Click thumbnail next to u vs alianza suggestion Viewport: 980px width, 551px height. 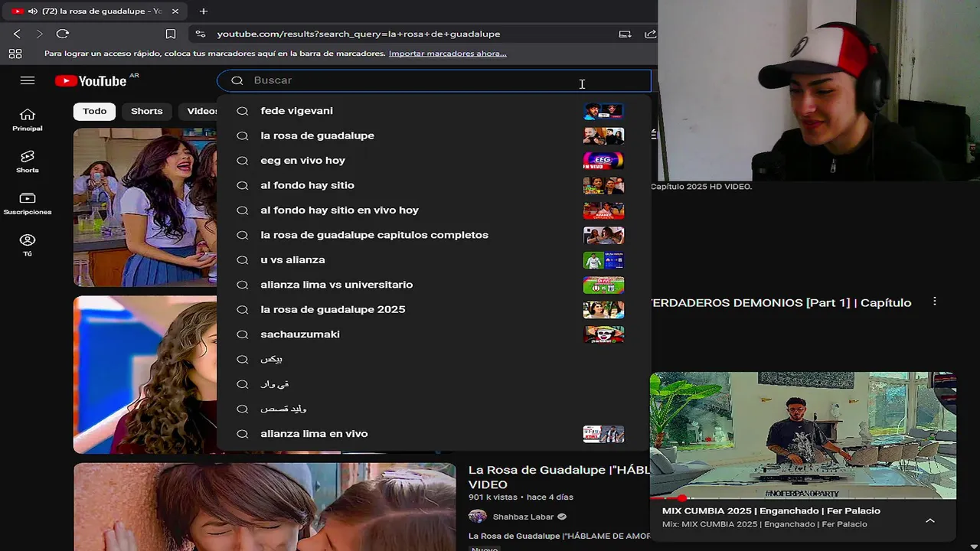point(603,260)
